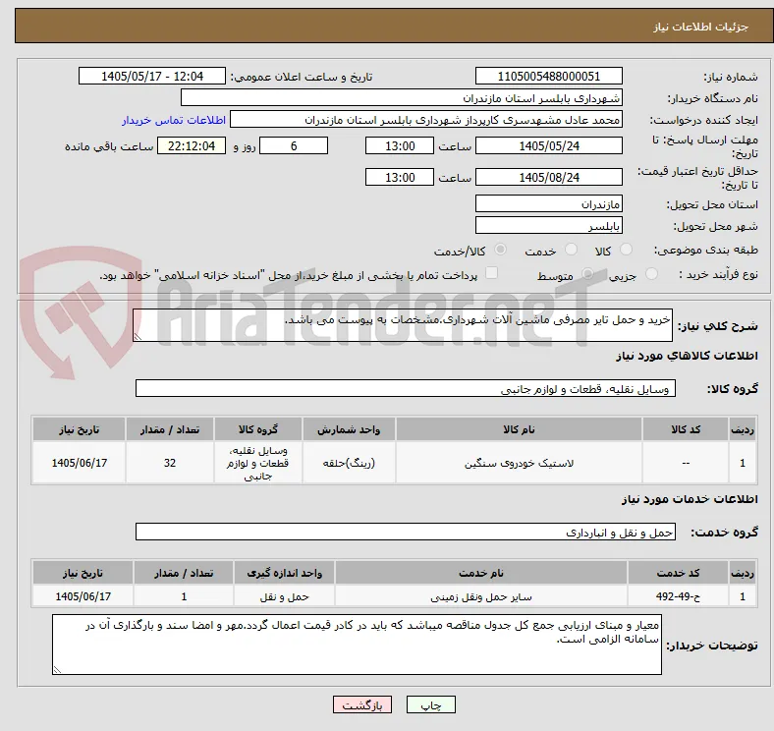The image size is (774, 731).
Task: Click the service name سایر حمل ونقل زمینی
Action: click(481, 596)
